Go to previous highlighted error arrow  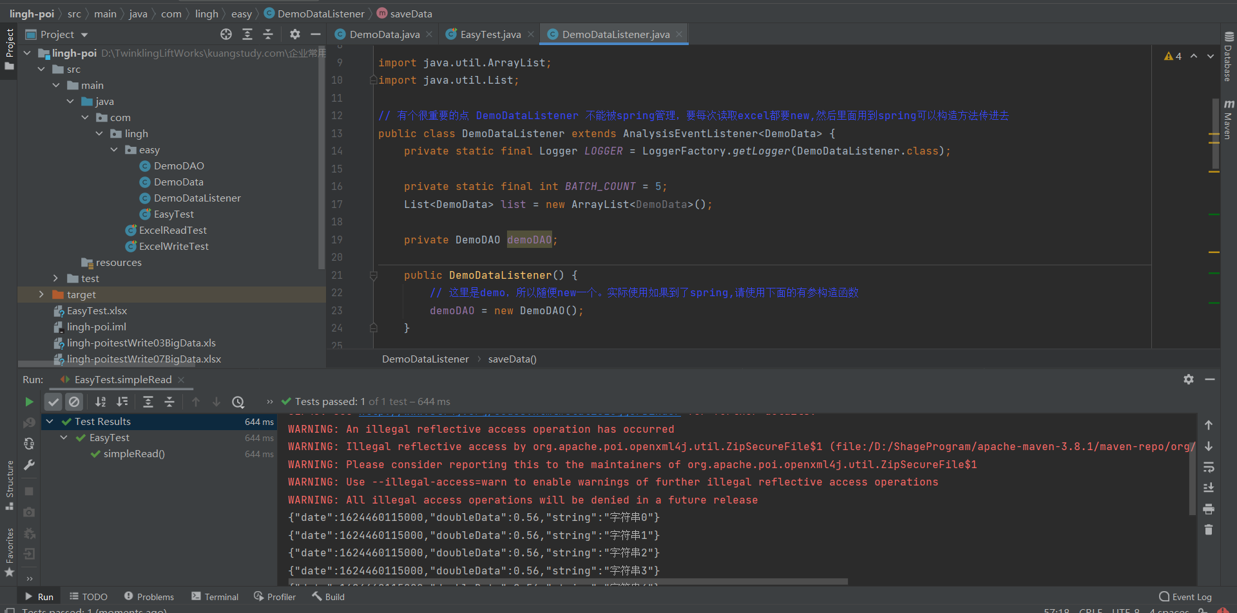[x=1194, y=56]
